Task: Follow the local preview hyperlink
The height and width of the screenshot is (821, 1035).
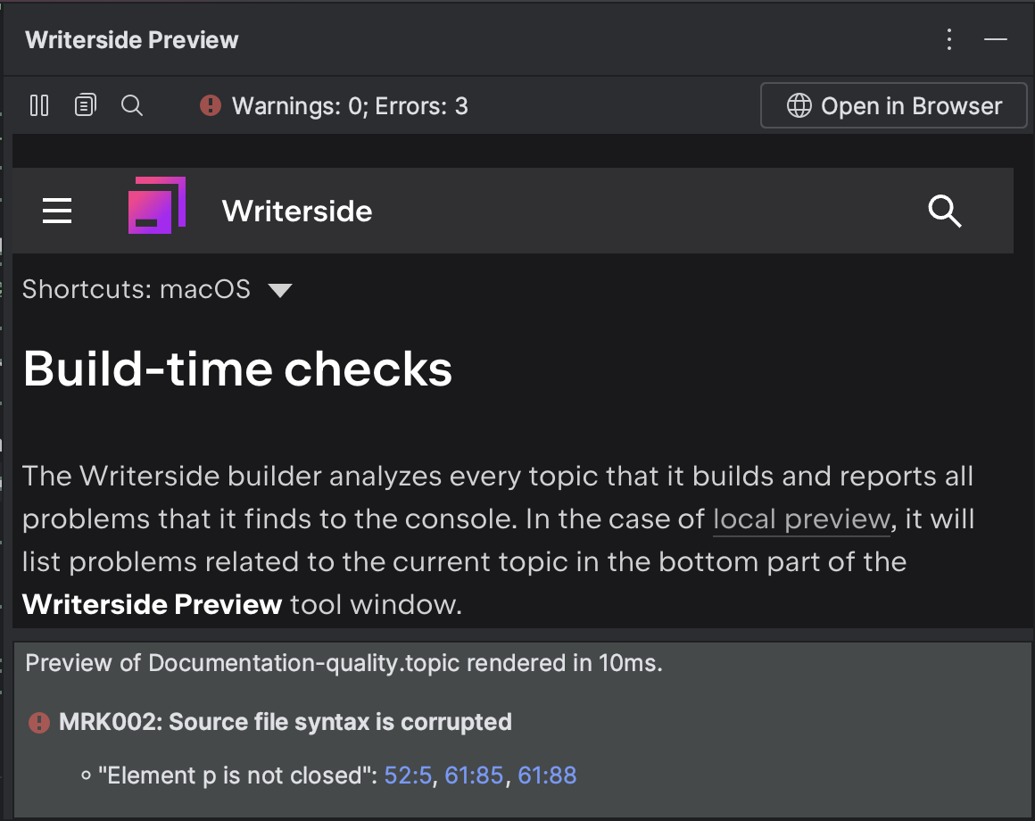Action: (x=802, y=519)
